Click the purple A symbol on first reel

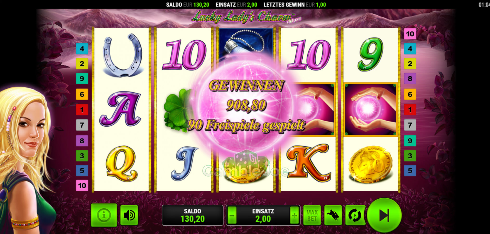[x=120, y=109]
